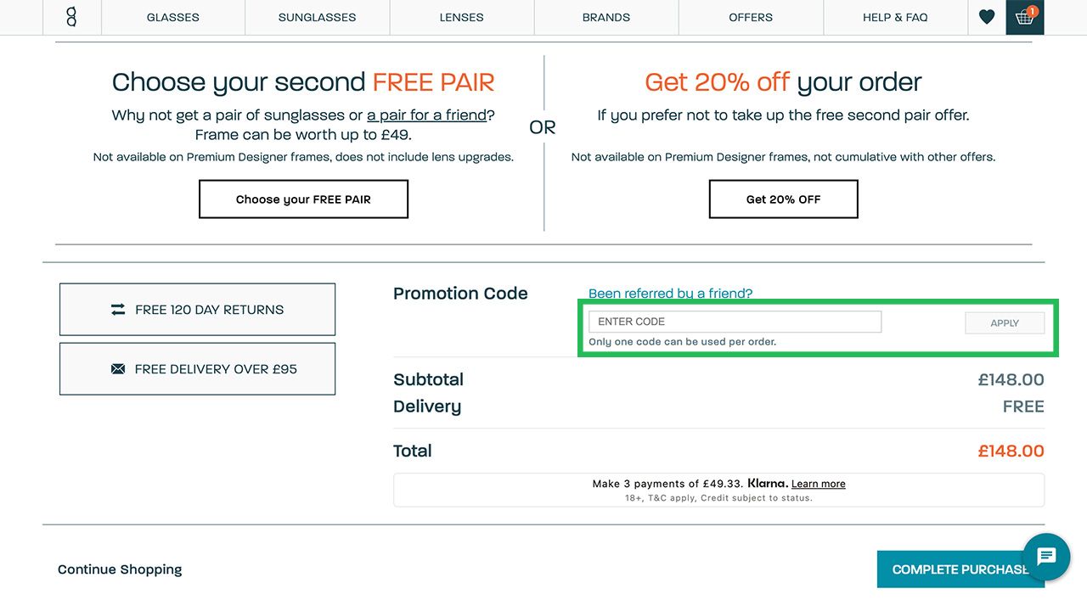1087x611 pixels.
Task: Click Choose your FREE PAIR button
Action: tap(303, 199)
